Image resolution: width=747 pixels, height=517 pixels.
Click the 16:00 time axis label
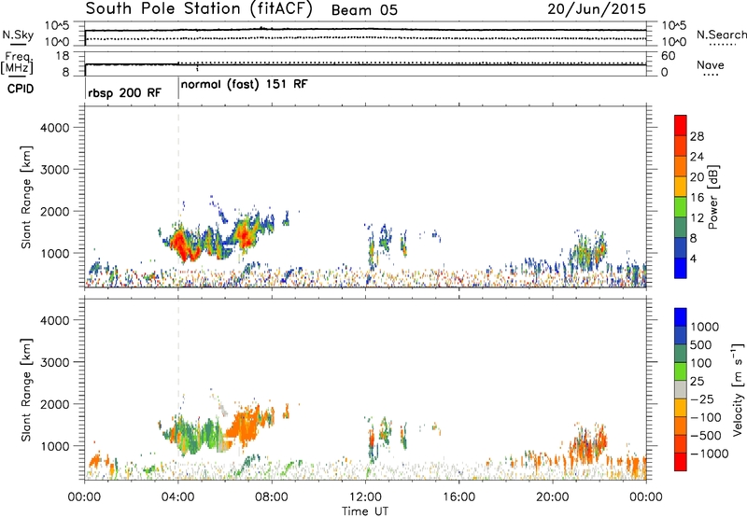[x=458, y=497]
